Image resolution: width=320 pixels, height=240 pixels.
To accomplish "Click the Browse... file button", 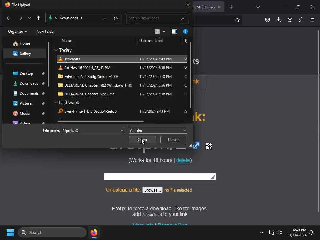I will point(152,190).
